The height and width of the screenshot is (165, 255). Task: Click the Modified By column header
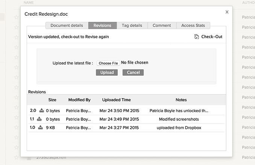click(79, 100)
